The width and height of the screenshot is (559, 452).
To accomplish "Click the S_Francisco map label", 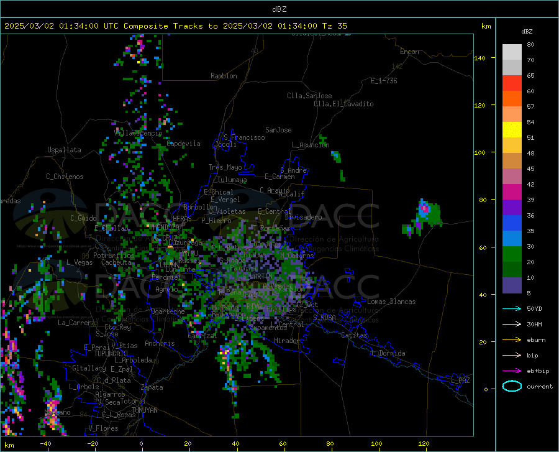I will tap(244, 137).
